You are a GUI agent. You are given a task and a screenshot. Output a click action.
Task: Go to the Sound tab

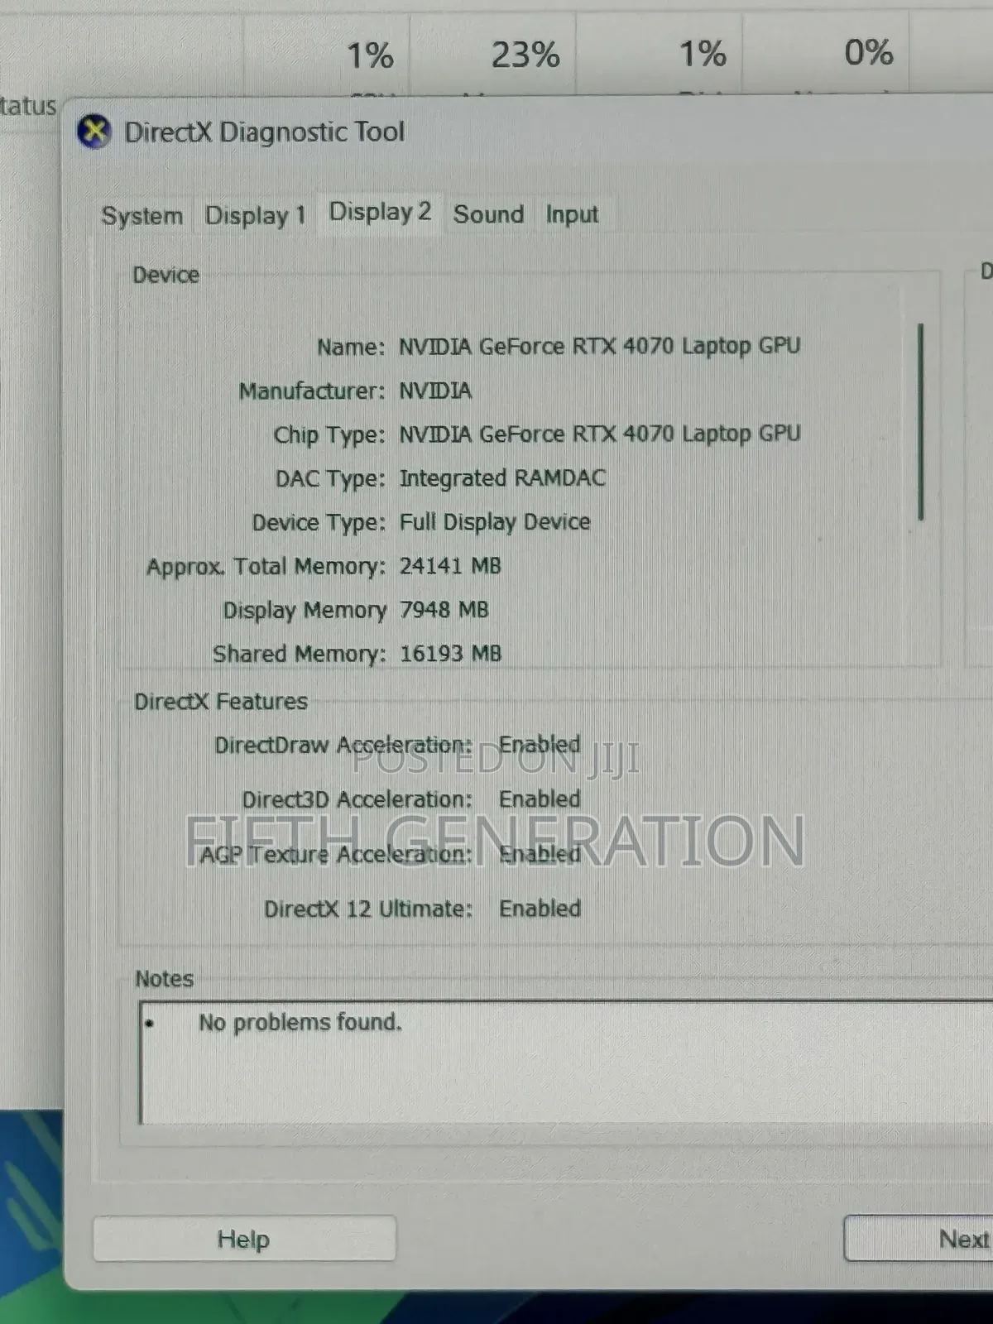click(x=488, y=214)
